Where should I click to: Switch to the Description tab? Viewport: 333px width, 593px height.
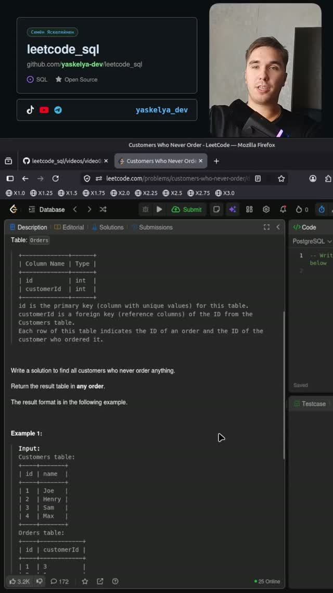click(x=29, y=227)
